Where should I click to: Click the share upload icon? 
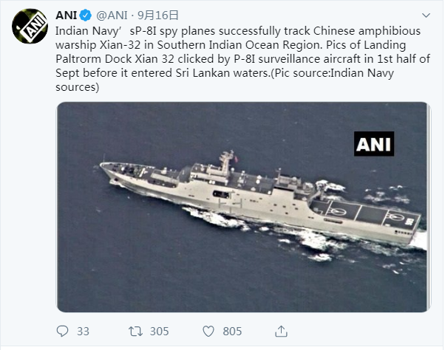282,330
